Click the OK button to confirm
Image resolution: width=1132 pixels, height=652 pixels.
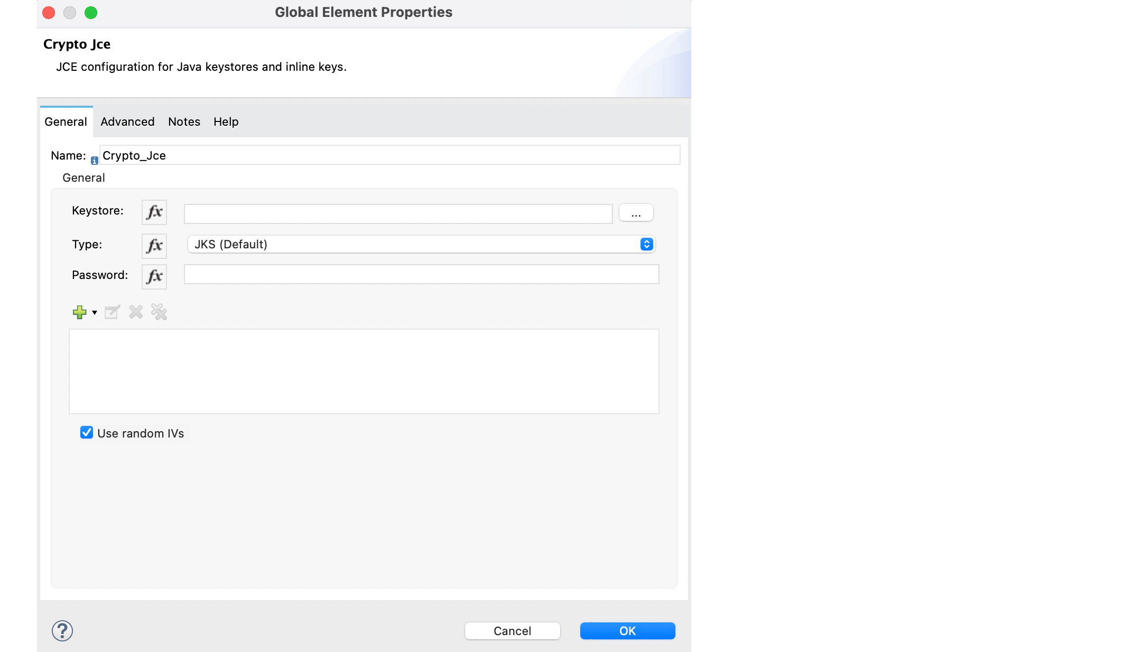click(x=627, y=631)
